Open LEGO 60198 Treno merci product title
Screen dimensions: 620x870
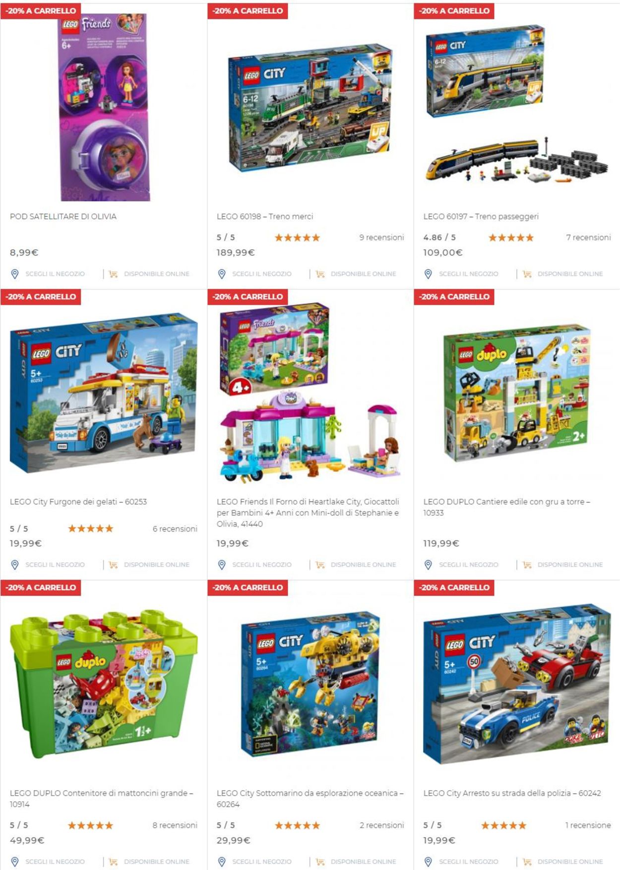(x=265, y=216)
